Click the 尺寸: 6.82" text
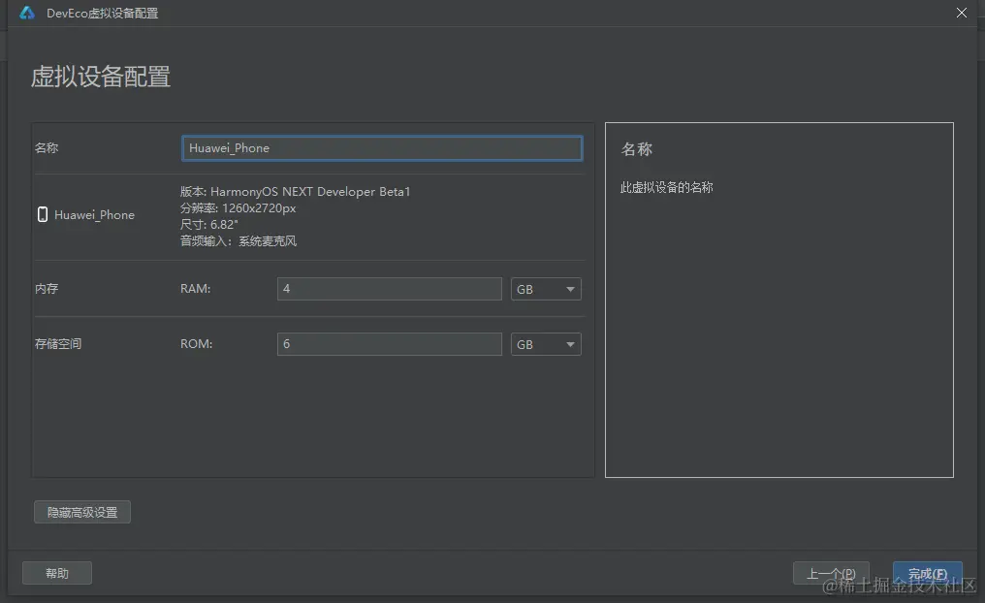 [209, 224]
